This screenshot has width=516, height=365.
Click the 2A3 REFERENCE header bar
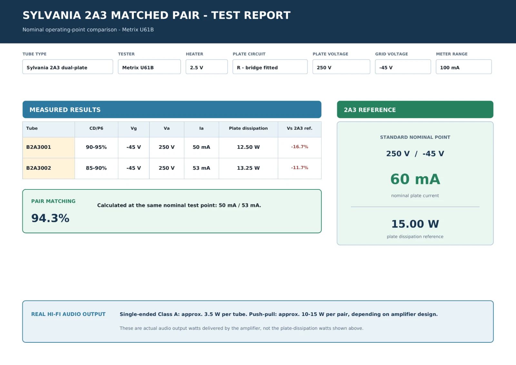tap(415, 109)
